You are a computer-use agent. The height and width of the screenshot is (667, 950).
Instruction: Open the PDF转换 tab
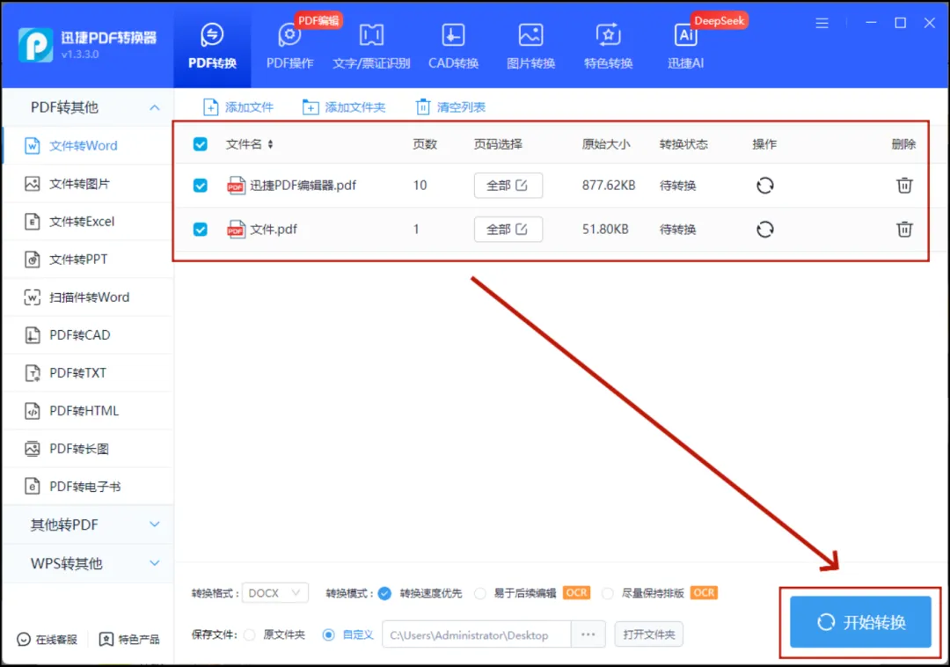212,46
